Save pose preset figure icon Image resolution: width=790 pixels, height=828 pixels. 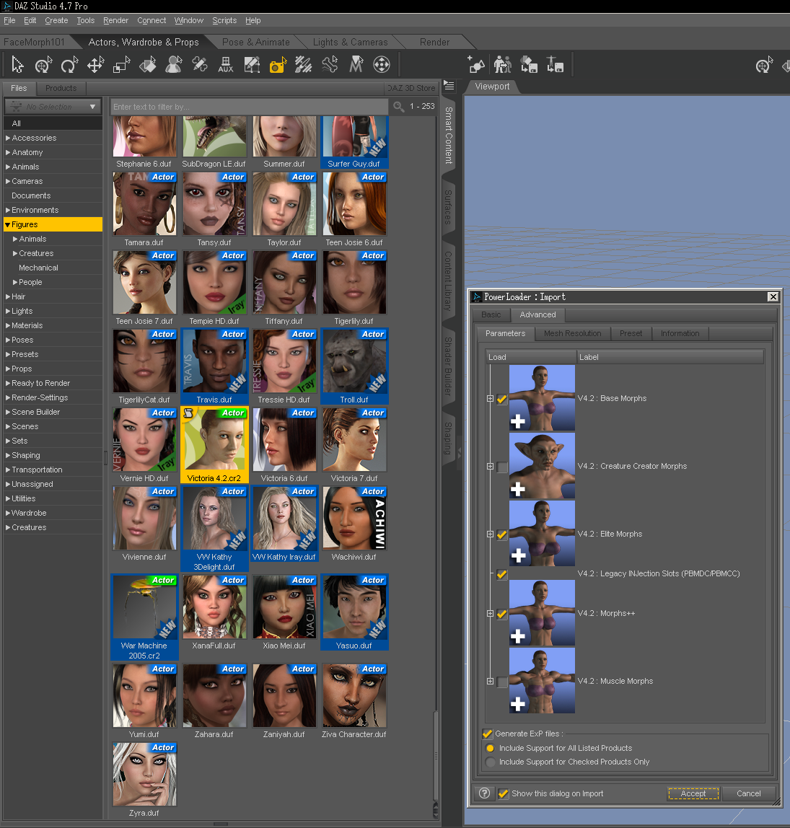coord(555,65)
